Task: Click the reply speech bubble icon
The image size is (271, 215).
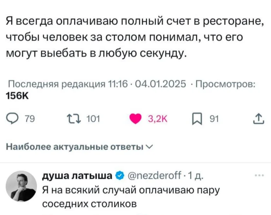Action: [12, 119]
